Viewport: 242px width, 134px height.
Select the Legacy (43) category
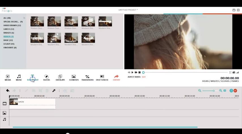click(x=9, y=44)
